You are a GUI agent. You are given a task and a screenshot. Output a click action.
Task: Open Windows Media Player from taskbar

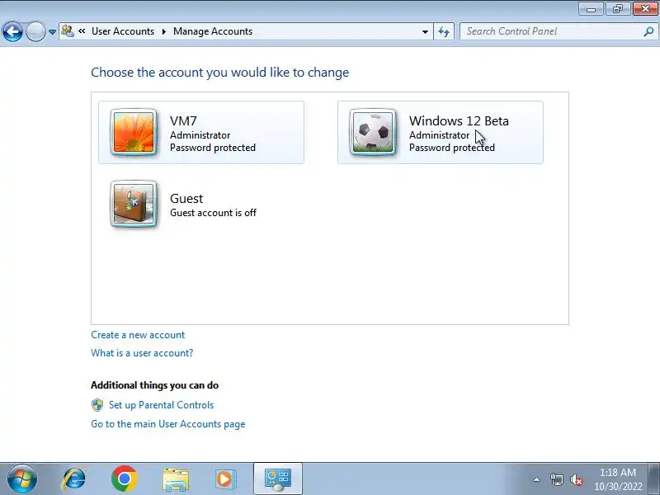point(225,479)
